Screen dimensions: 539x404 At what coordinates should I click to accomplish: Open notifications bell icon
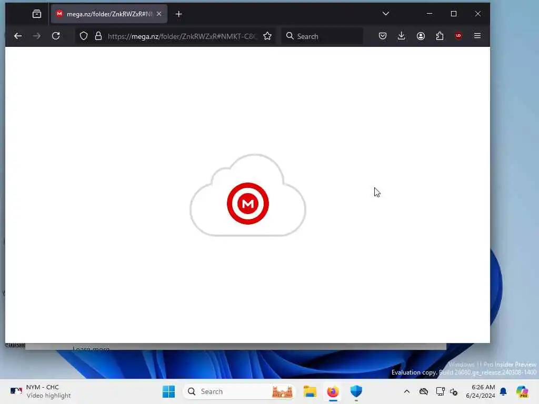click(503, 391)
